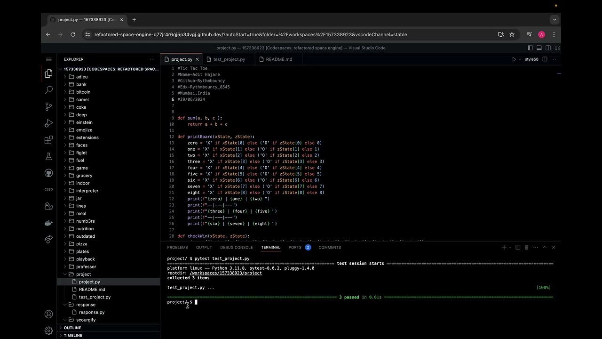This screenshot has height=339, width=602.
Task: Open the Manage gear menu
Action: point(48,331)
